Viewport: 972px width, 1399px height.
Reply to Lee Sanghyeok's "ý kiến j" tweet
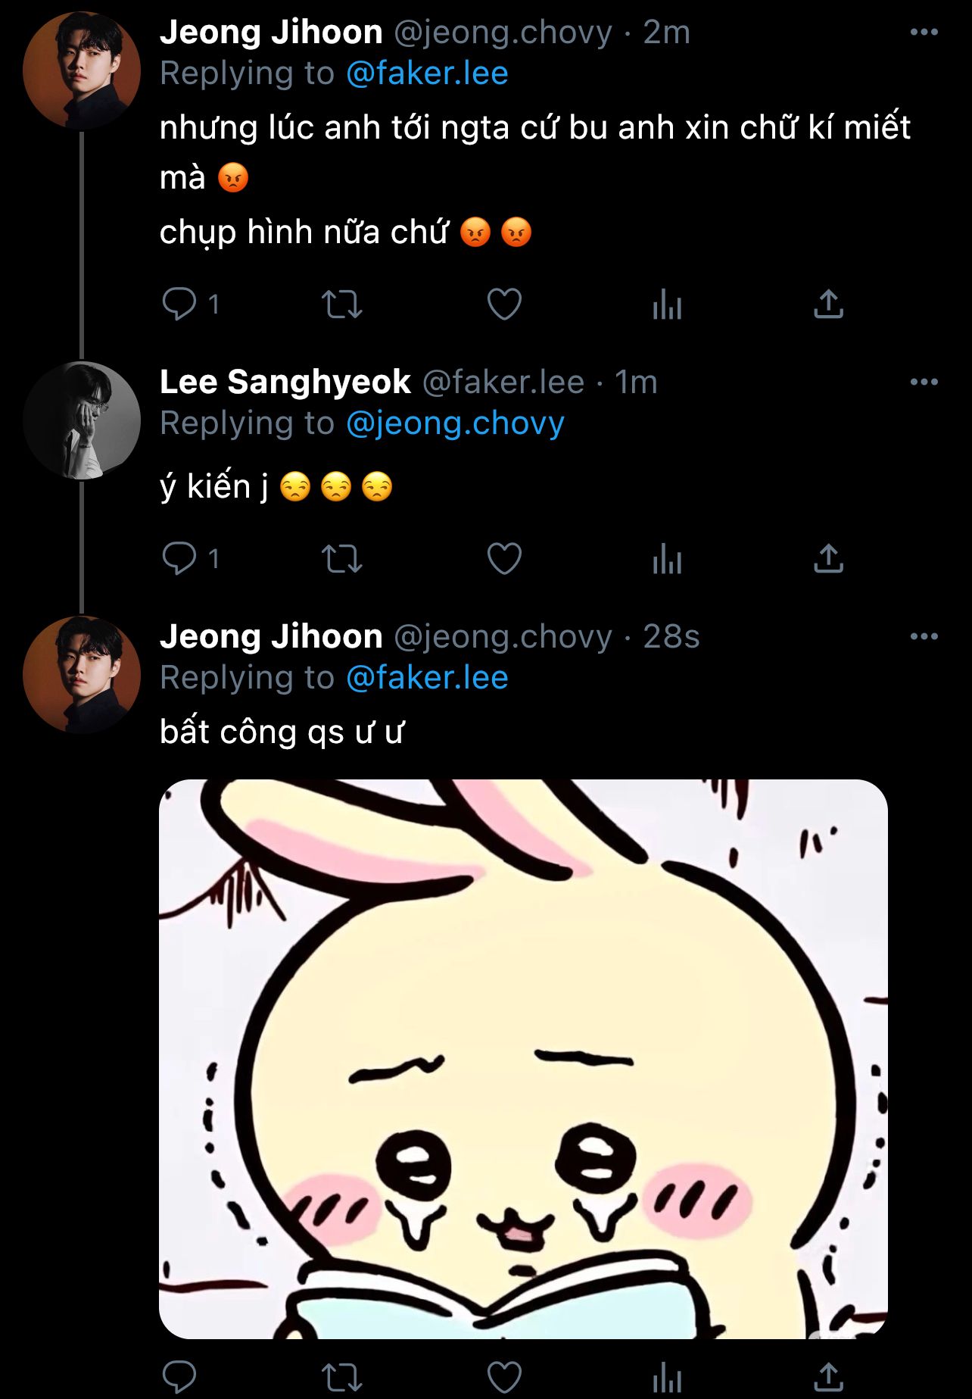pyautogui.click(x=179, y=559)
